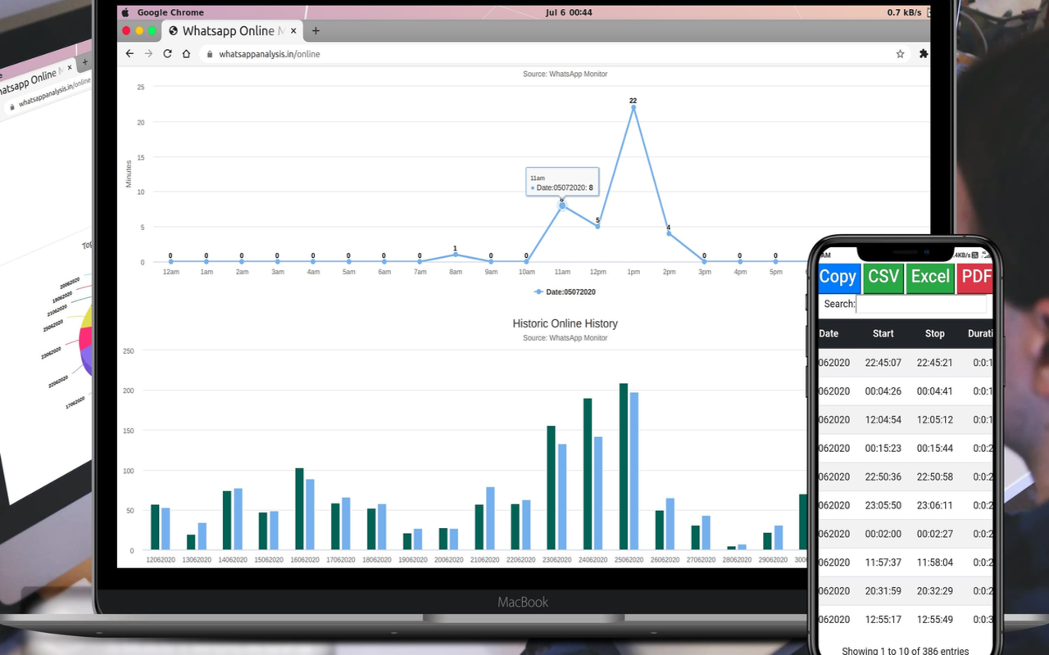Click the dark green bar for 23062020

point(552,487)
